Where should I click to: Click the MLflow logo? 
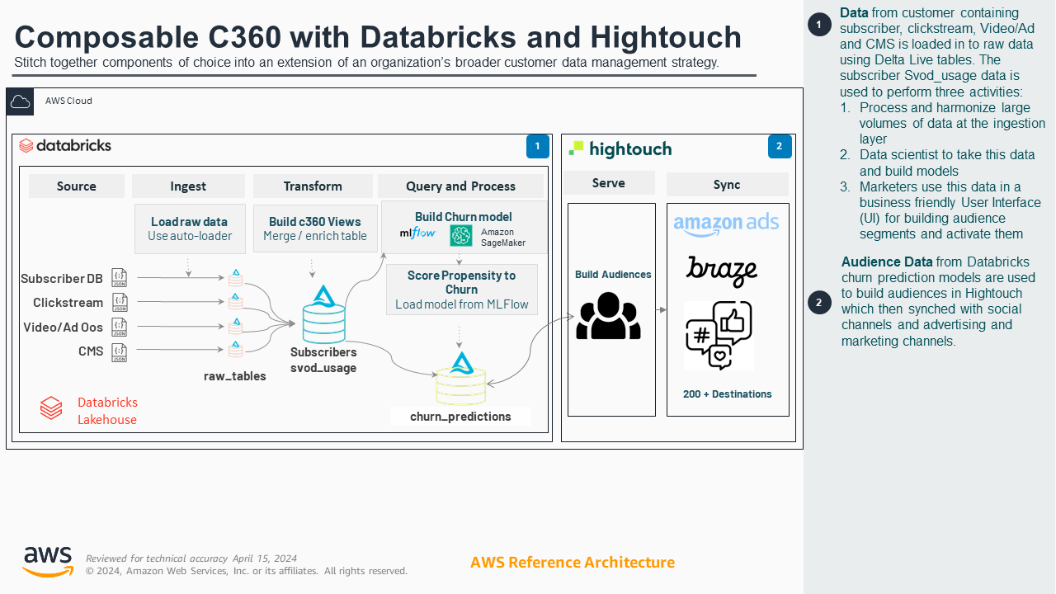(x=417, y=233)
